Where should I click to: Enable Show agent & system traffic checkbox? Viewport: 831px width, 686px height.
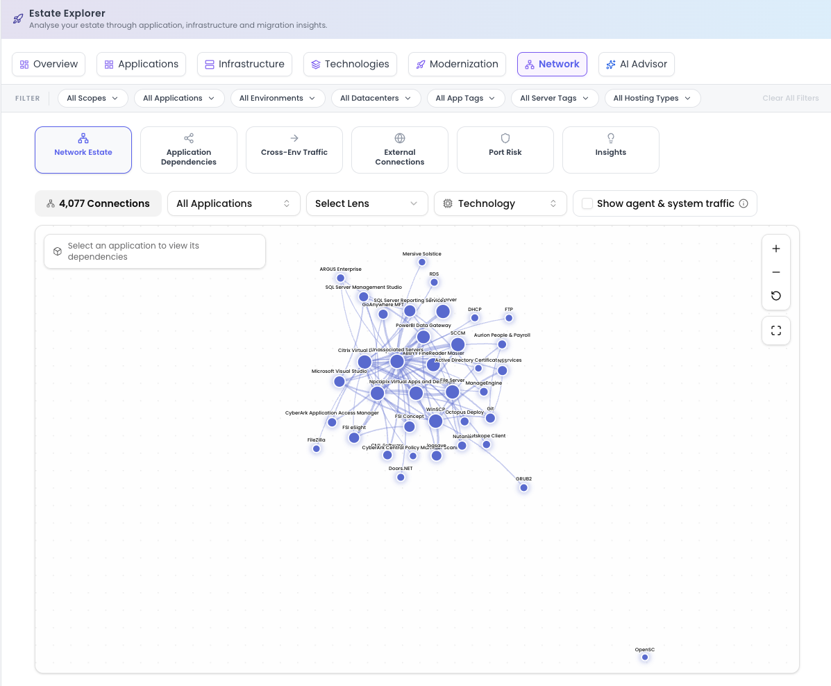[x=587, y=203]
